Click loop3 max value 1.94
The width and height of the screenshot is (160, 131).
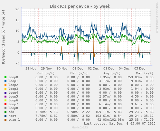tap(135, 89)
